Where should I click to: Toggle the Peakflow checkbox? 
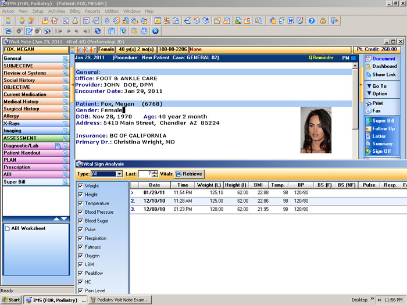[x=80, y=273]
